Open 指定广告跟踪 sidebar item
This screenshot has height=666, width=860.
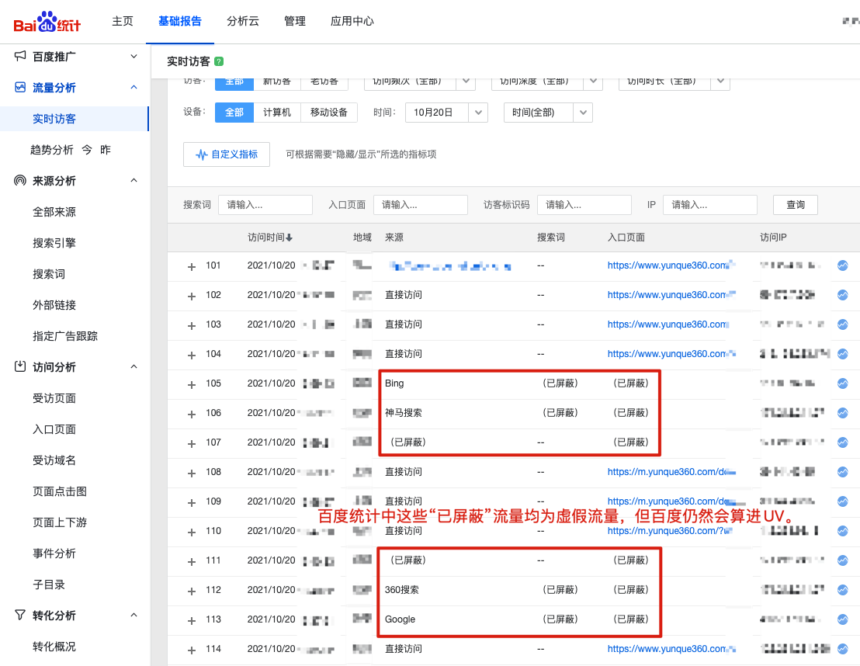tap(65, 336)
